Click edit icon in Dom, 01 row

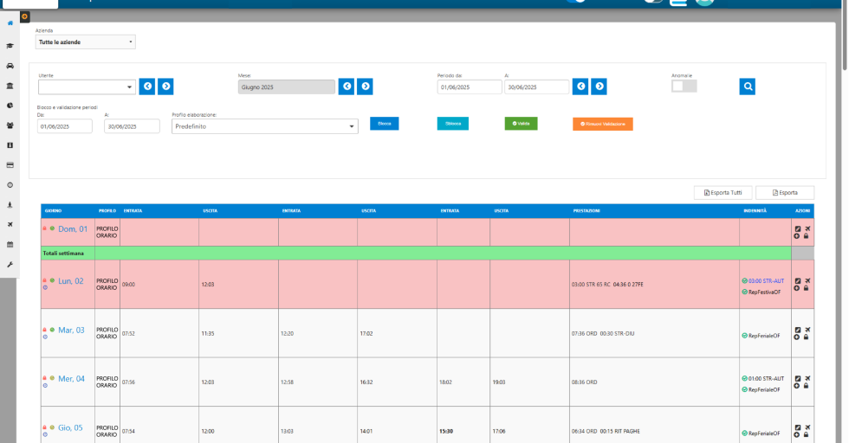coord(797,228)
